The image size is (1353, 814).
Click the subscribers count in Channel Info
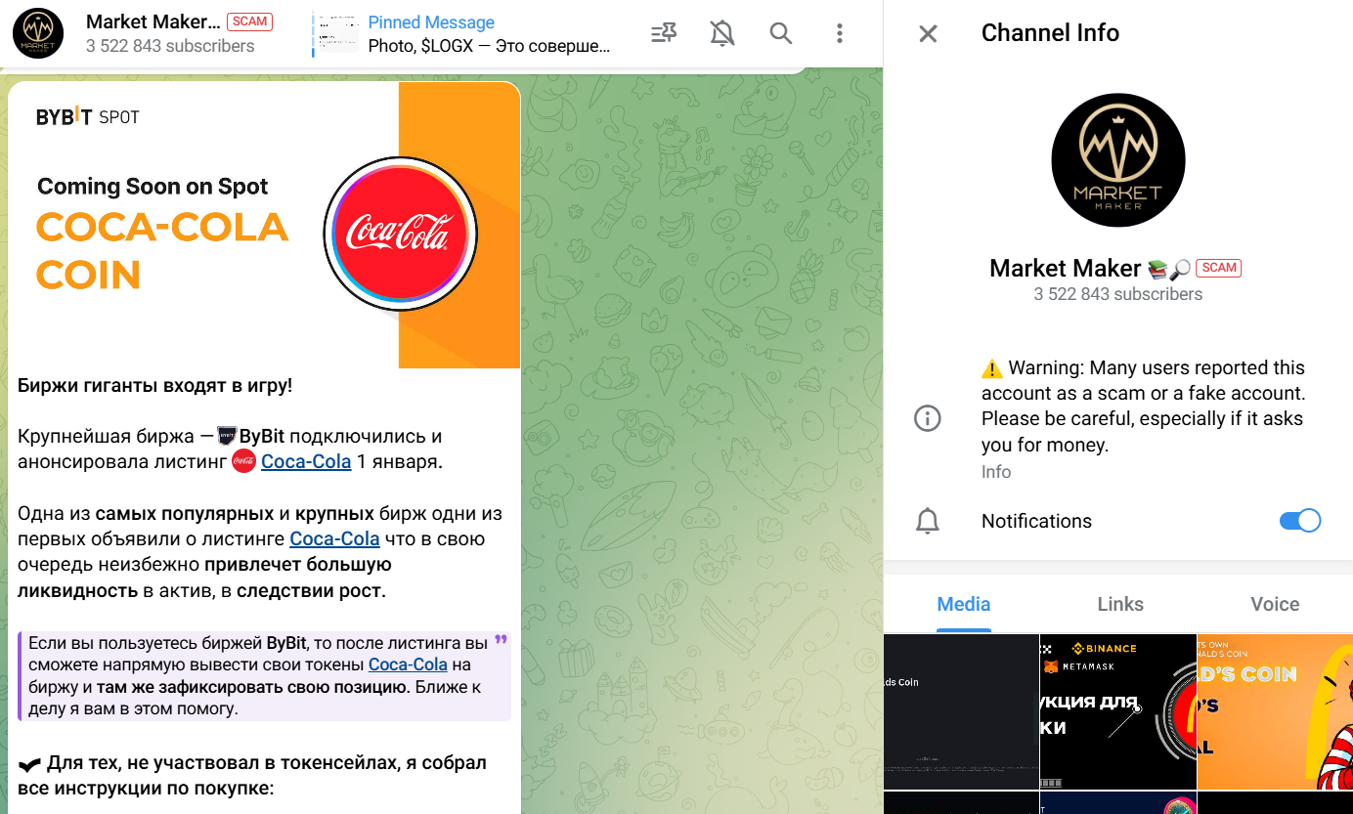[x=1118, y=294]
